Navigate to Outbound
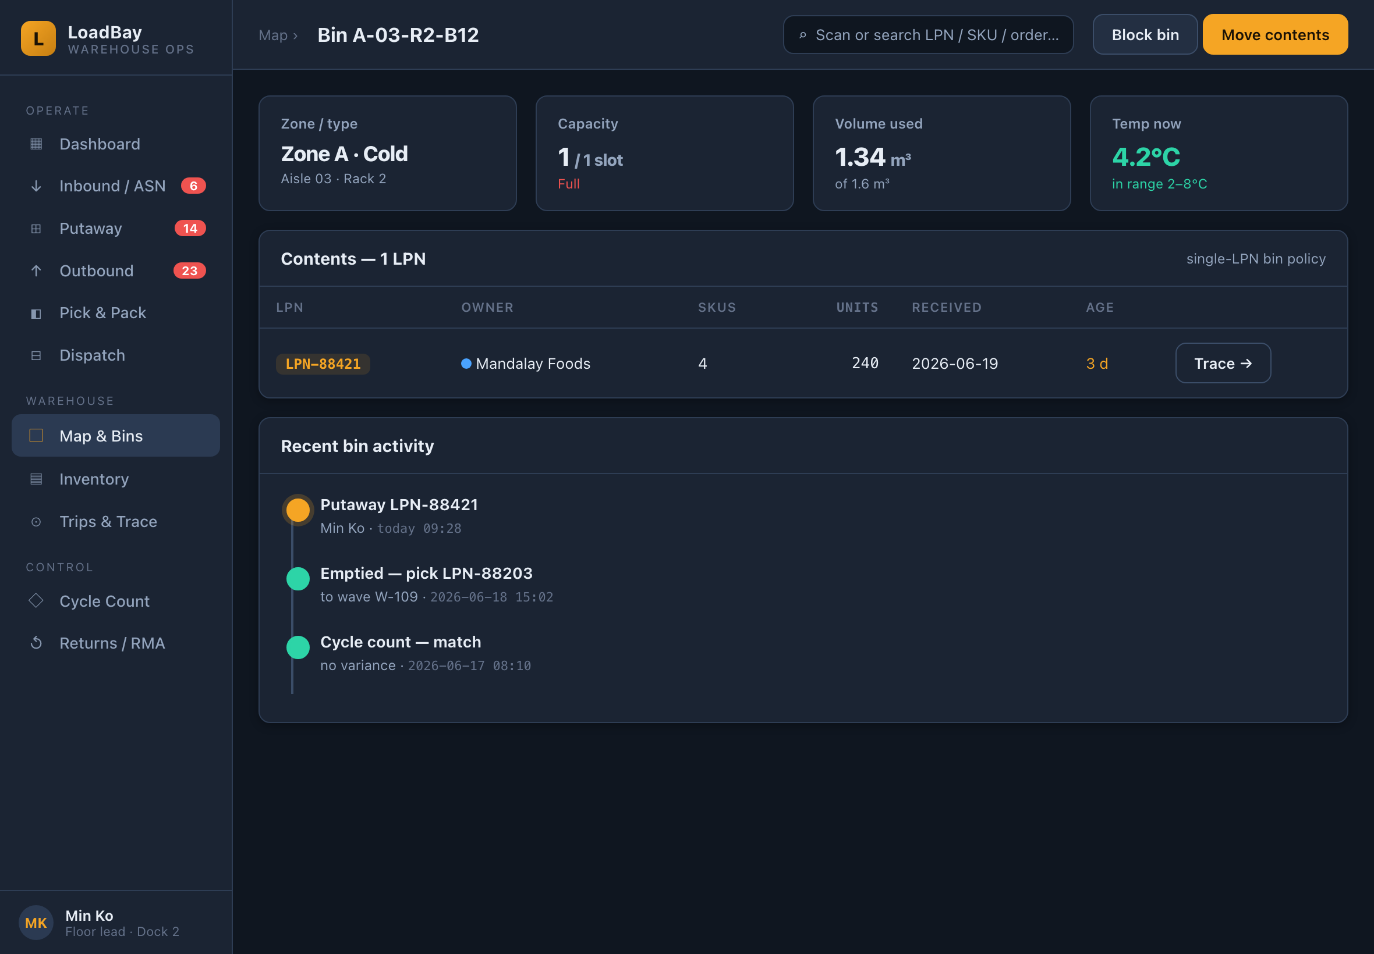 click(116, 270)
